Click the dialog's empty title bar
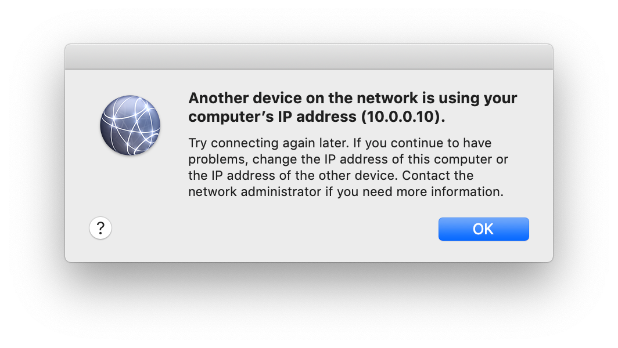The image size is (618, 348). (308, 57)
